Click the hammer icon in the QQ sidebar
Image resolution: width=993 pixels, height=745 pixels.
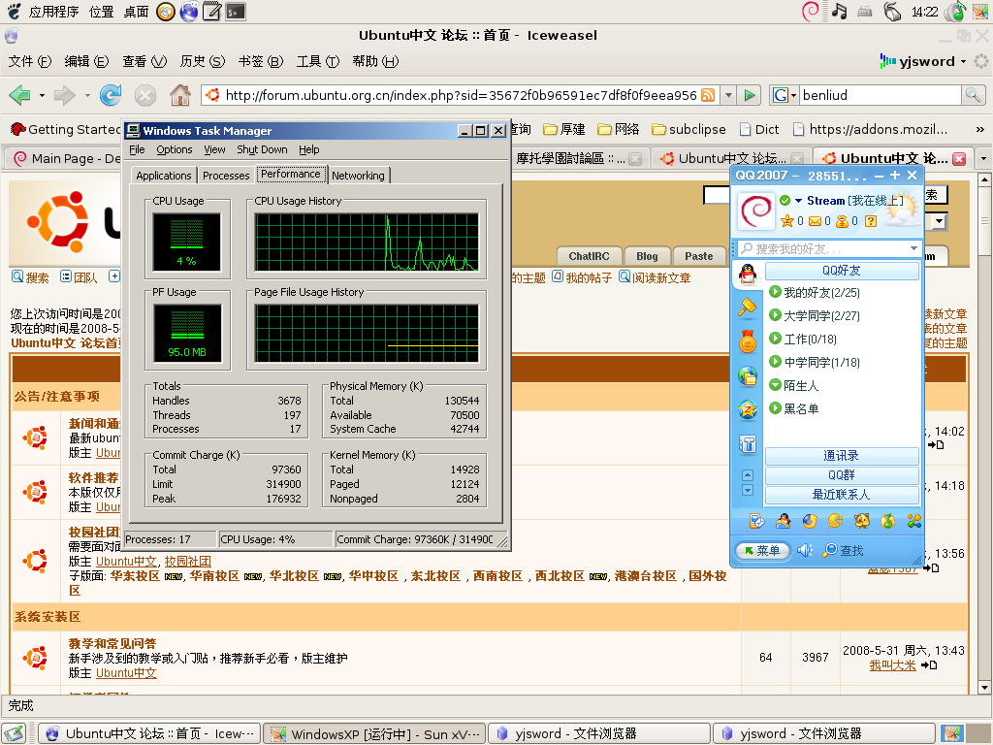coord(748,308)
